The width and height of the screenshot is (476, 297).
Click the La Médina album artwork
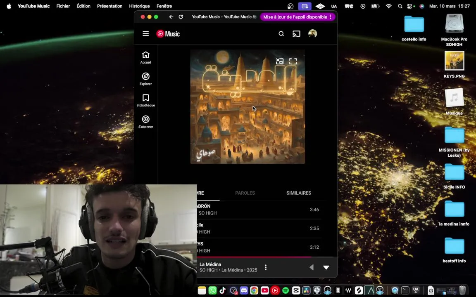248,107
